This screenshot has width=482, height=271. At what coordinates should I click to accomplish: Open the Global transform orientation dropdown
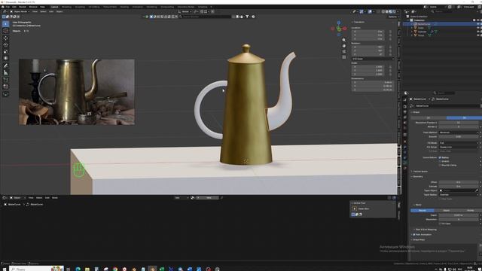[185, 12]
